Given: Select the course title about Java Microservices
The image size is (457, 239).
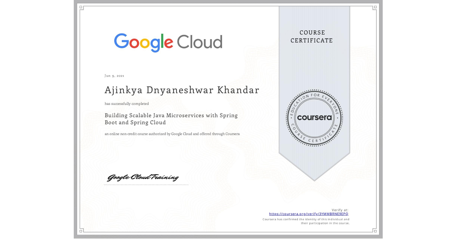Looking at the screenshot, I should [x=171, y=119].
